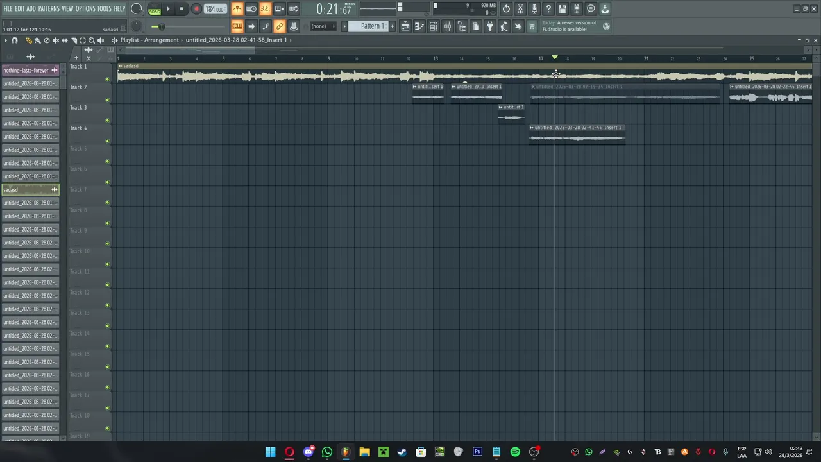
Task: Open the Playlist view button
Action: point(405,26)
